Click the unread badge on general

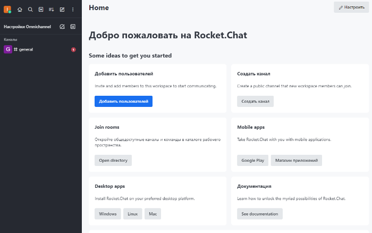[x=73, y=49]
